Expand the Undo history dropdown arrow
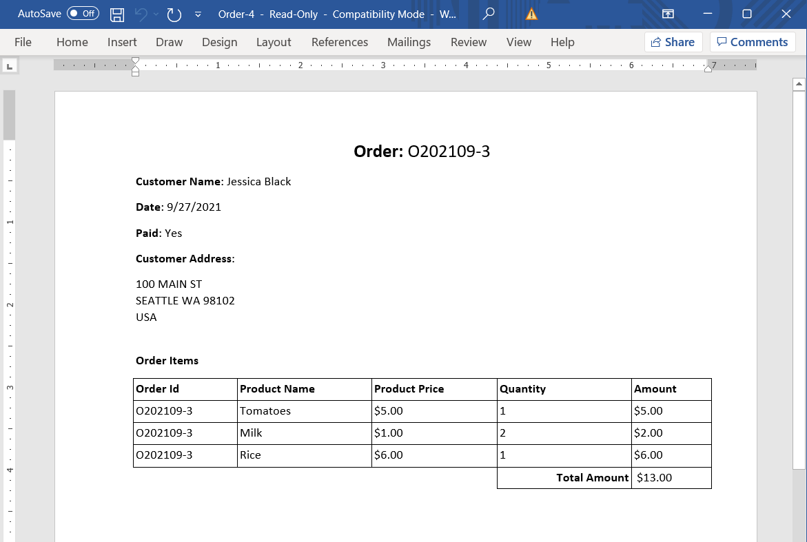The width and height of the screenshot is (807, 542). click(156, 14)
